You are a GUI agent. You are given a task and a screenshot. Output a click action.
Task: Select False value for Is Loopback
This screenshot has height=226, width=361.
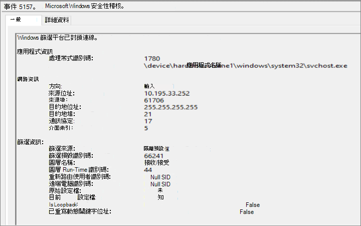(253, 205)
